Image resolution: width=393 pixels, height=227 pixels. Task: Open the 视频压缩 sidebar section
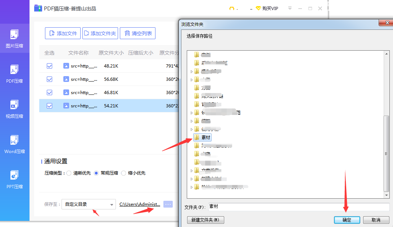(x=14, y=109)
